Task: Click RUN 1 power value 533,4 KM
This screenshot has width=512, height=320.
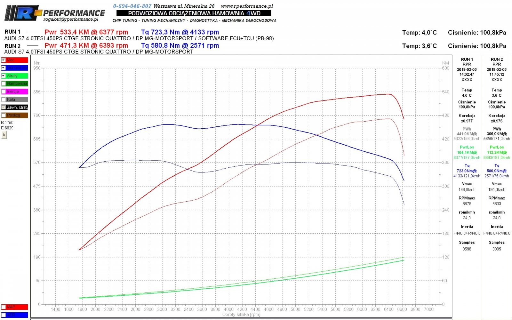Action: pyautogui.click(x=74, y=32)
